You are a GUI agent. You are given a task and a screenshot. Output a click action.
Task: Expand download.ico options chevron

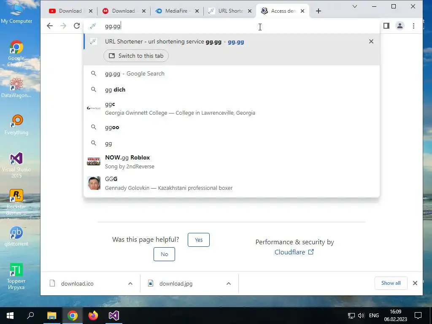130,283
